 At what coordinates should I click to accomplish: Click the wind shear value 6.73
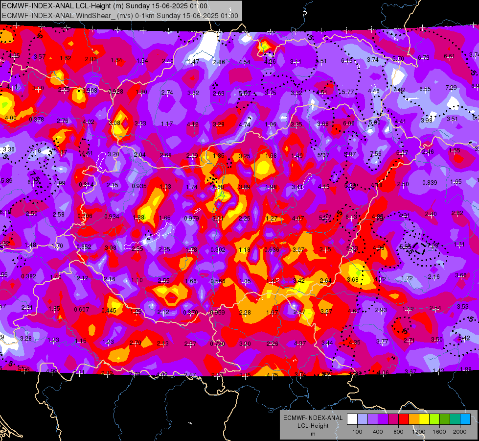pos(424,57)
